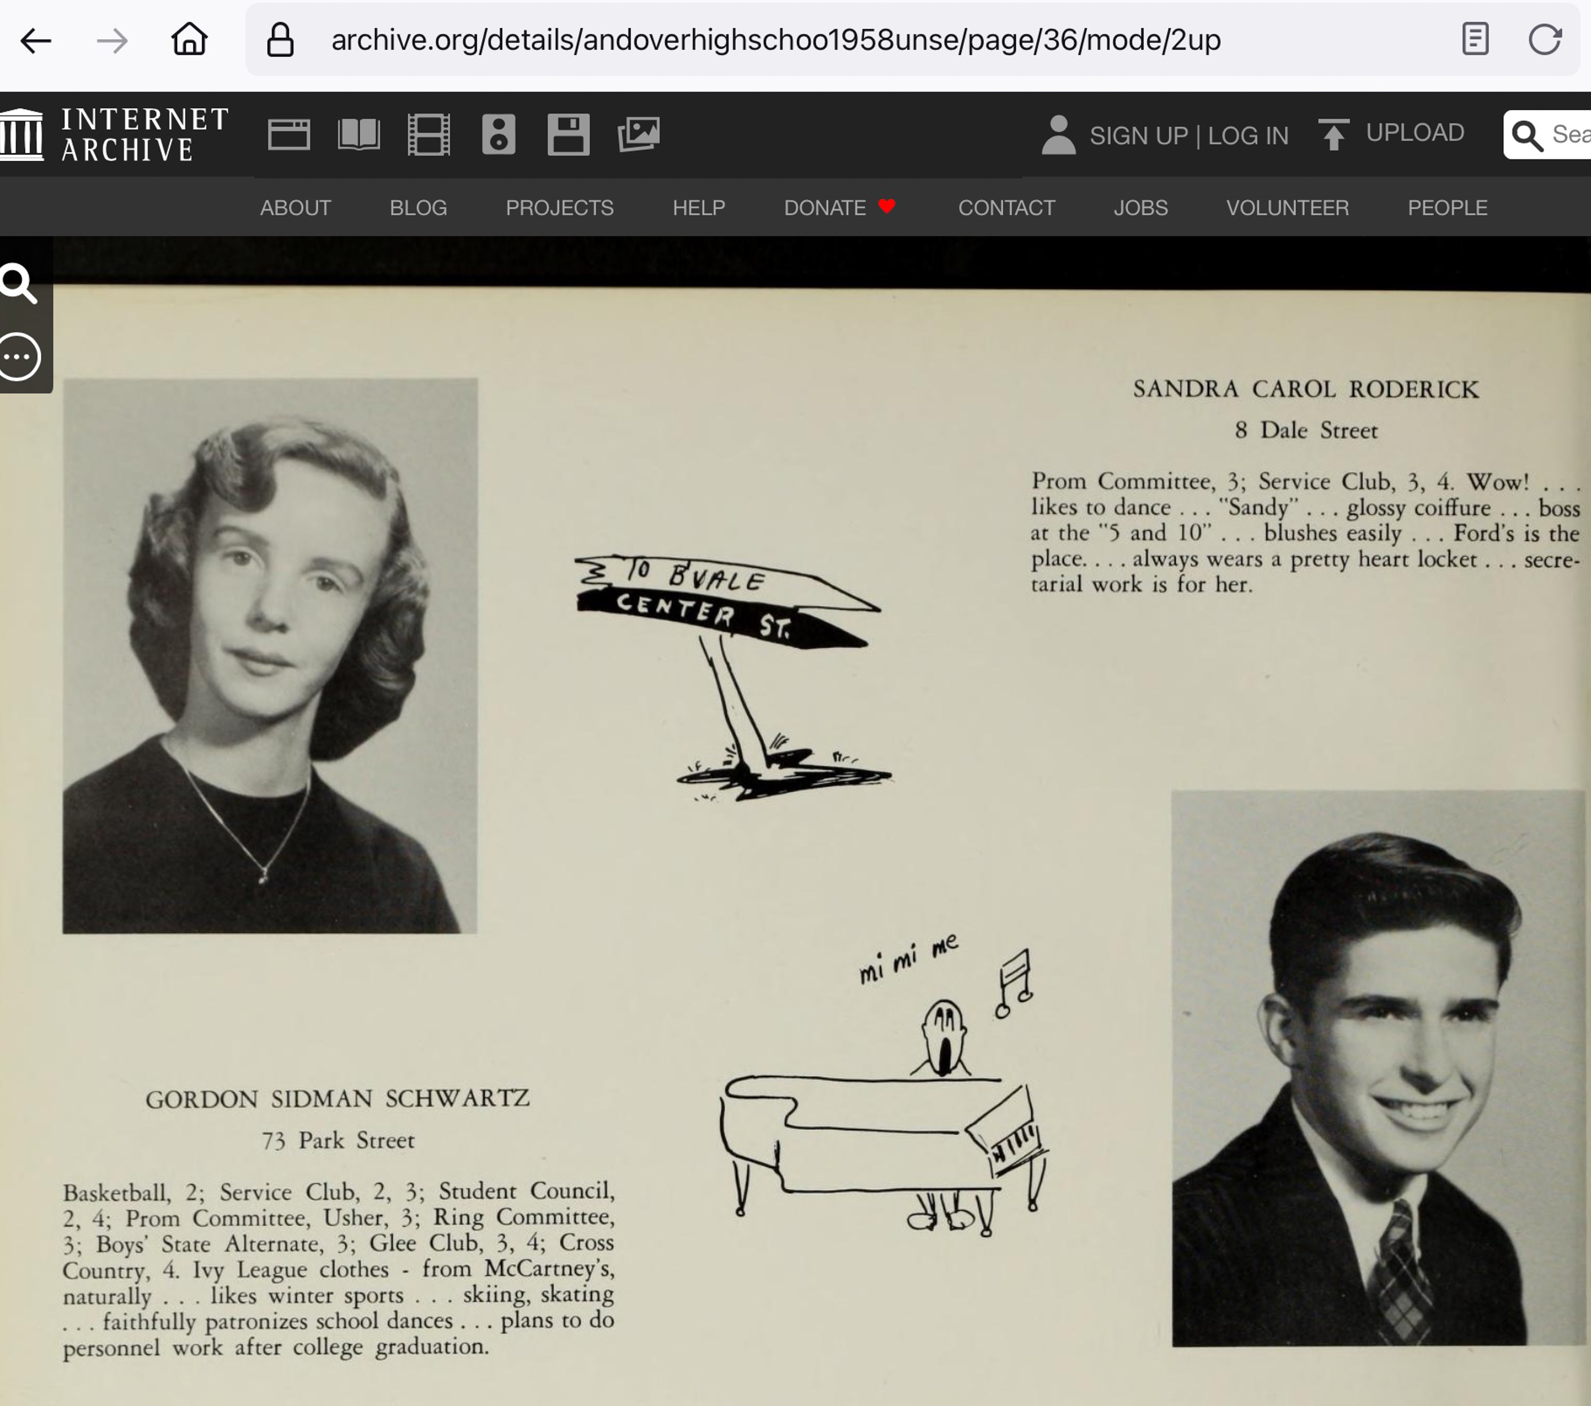Click the GORDON SIDMAN SCHWARTZ heading

(337, 1098)
